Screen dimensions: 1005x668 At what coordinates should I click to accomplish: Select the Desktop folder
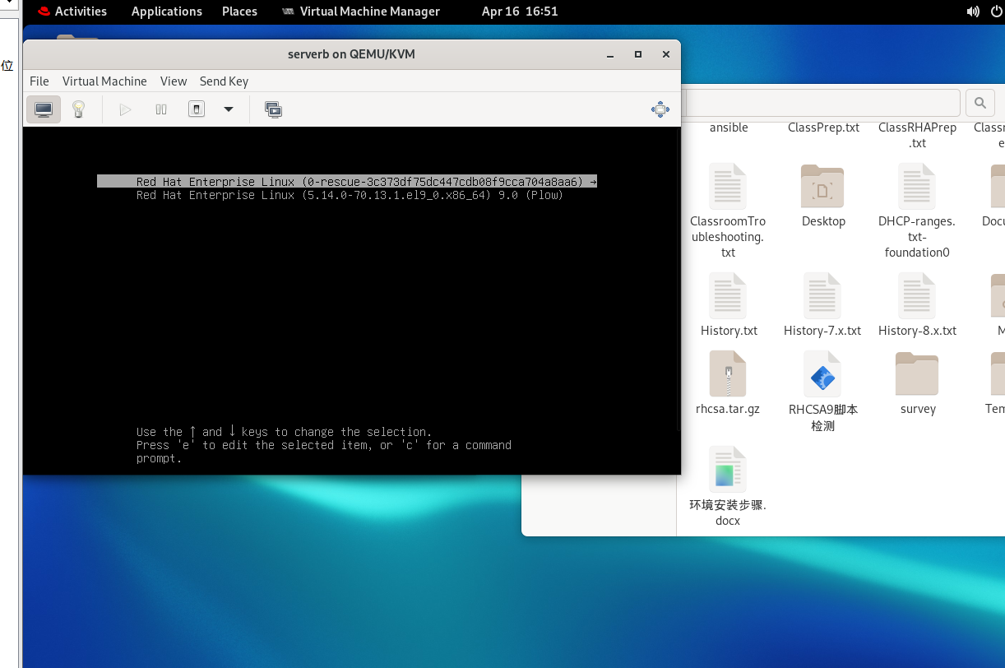pos(823,196)
